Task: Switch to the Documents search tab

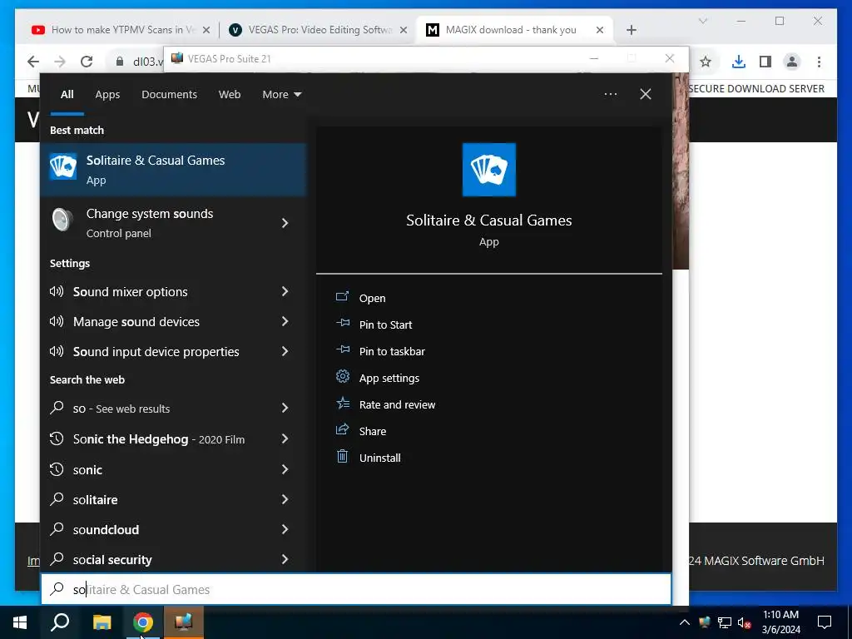Action: 169,95
